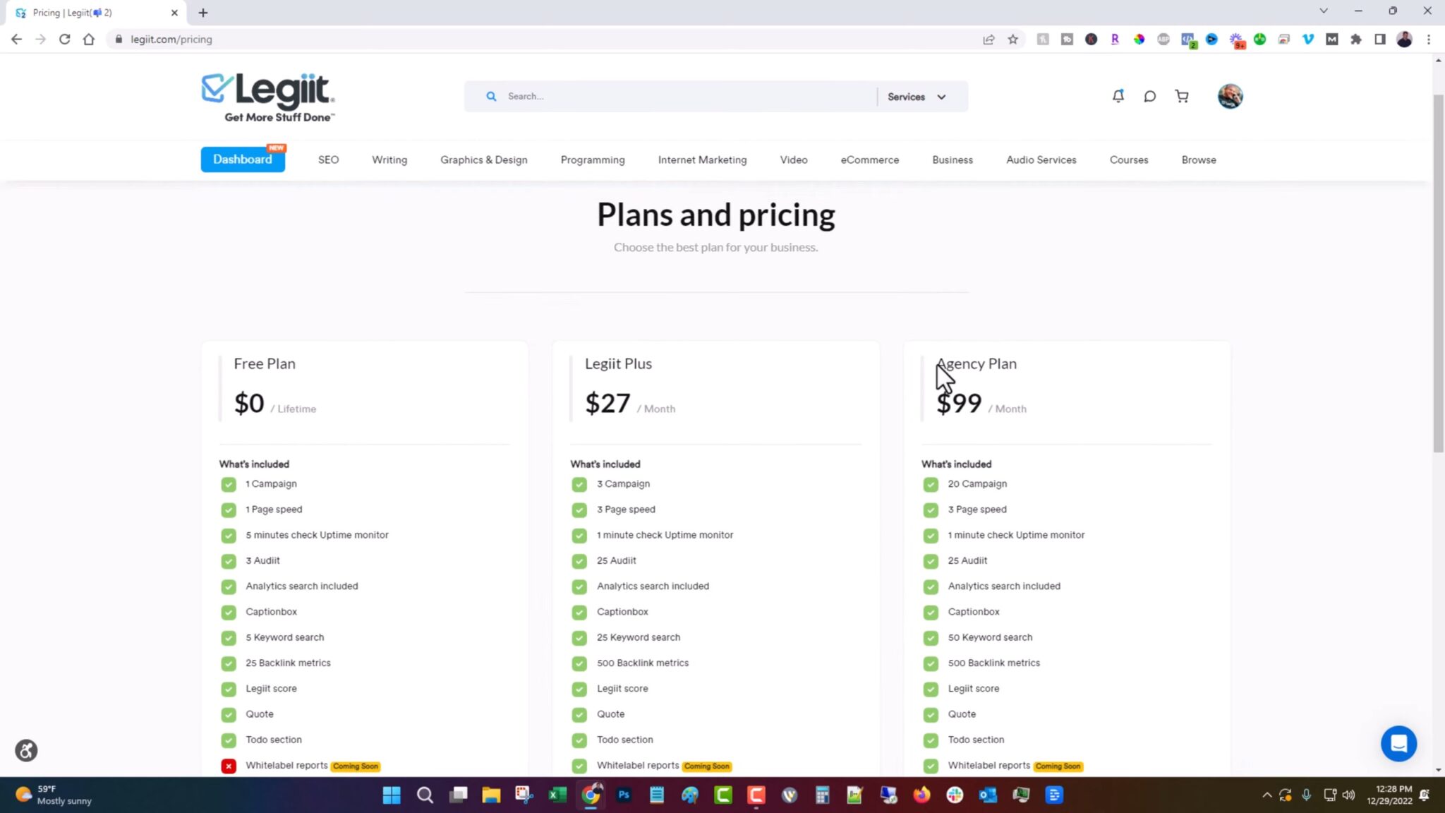The height and width of the screenshot is (813, 1445).
Task: Click the green checkmark next to 20 Campaign
Action: [930, 484]
